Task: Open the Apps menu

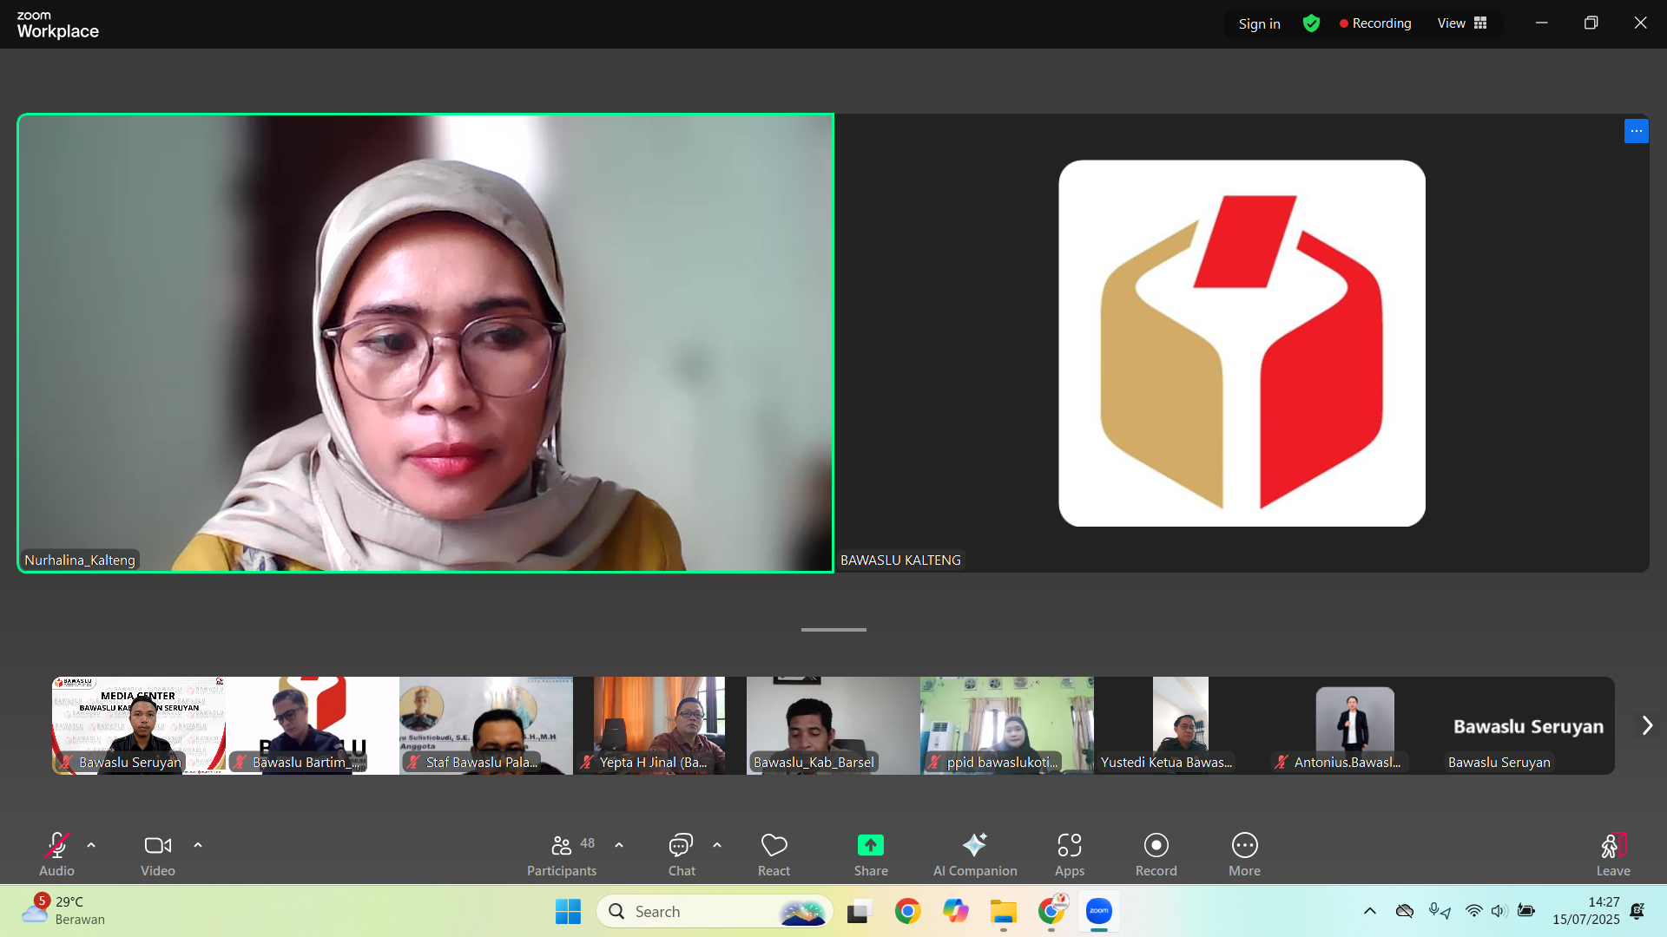Action: tap(1070, 855)
